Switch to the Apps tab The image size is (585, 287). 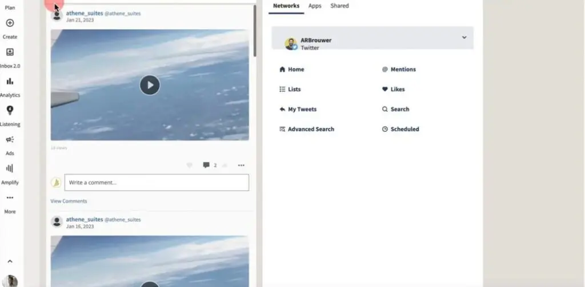(315, 6)
